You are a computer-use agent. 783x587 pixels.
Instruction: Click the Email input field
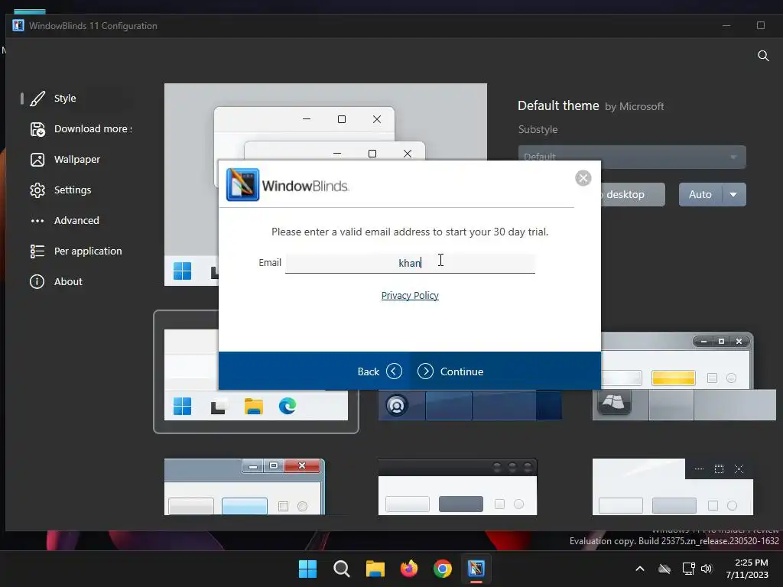[x=410, y=263]
